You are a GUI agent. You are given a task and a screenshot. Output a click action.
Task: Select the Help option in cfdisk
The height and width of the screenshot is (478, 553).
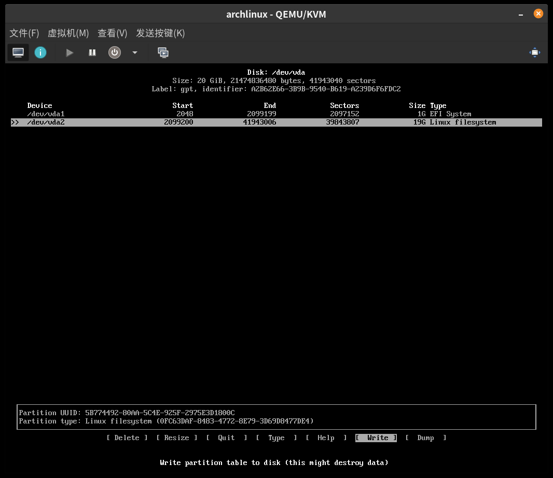tap(326, 438)
